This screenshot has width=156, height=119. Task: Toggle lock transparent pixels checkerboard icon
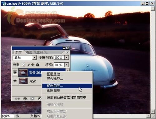[x=23, y=65]
